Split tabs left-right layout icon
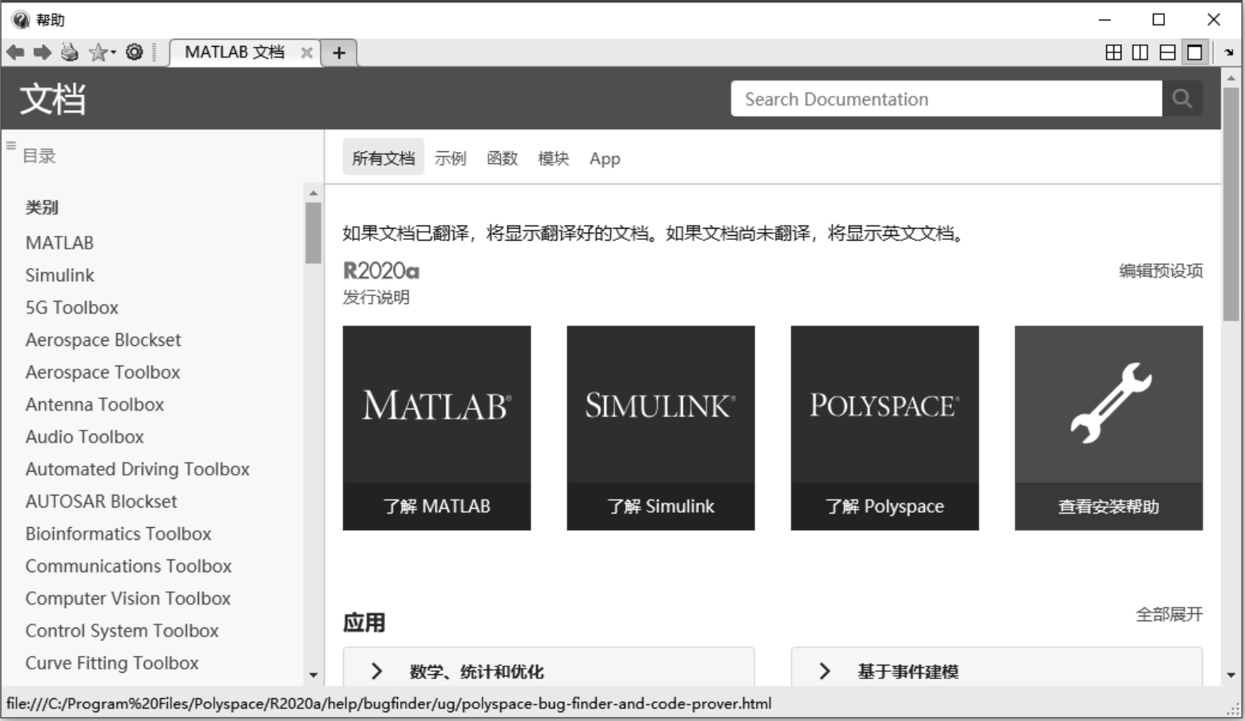1245x721 pixels. tap(1140, 52)
